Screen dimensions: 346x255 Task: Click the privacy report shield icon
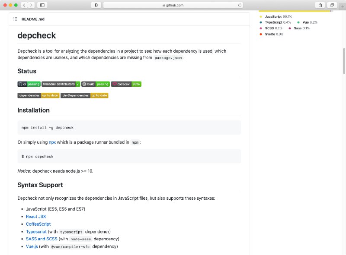(x=96, y=5)
